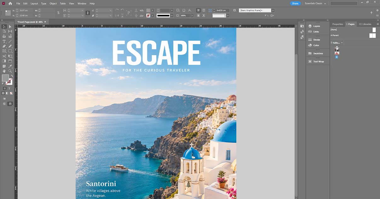
Task: Select the Selection tool arrow
Action: 4,27
